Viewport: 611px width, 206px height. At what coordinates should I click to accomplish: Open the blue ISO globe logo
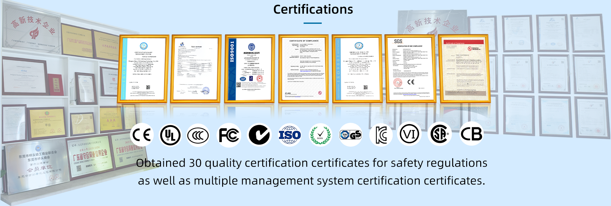290,135
